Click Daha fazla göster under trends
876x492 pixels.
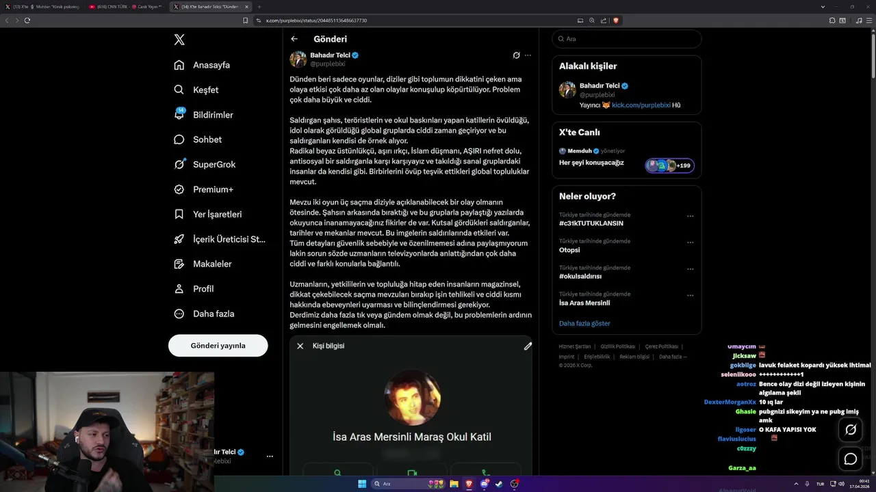(584, 323)
